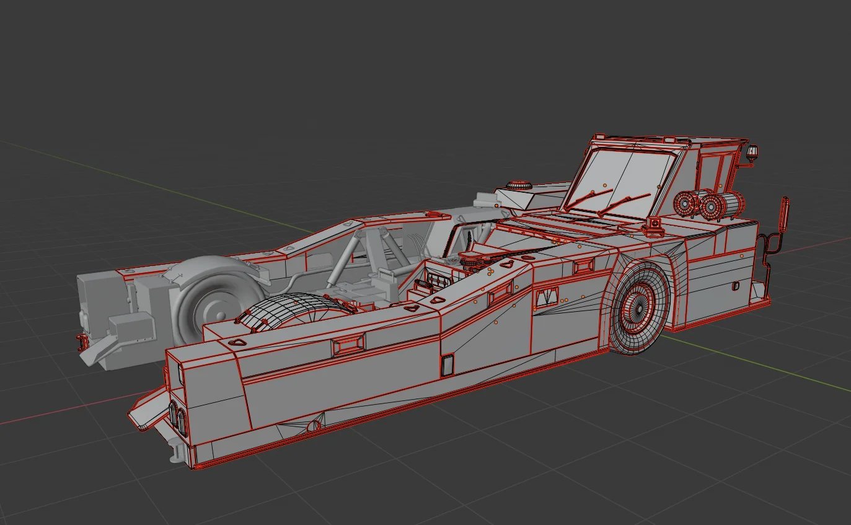
Task: Click the small vertical reflector on lower side
Action: pyautogui.click(x=446, y=366)
